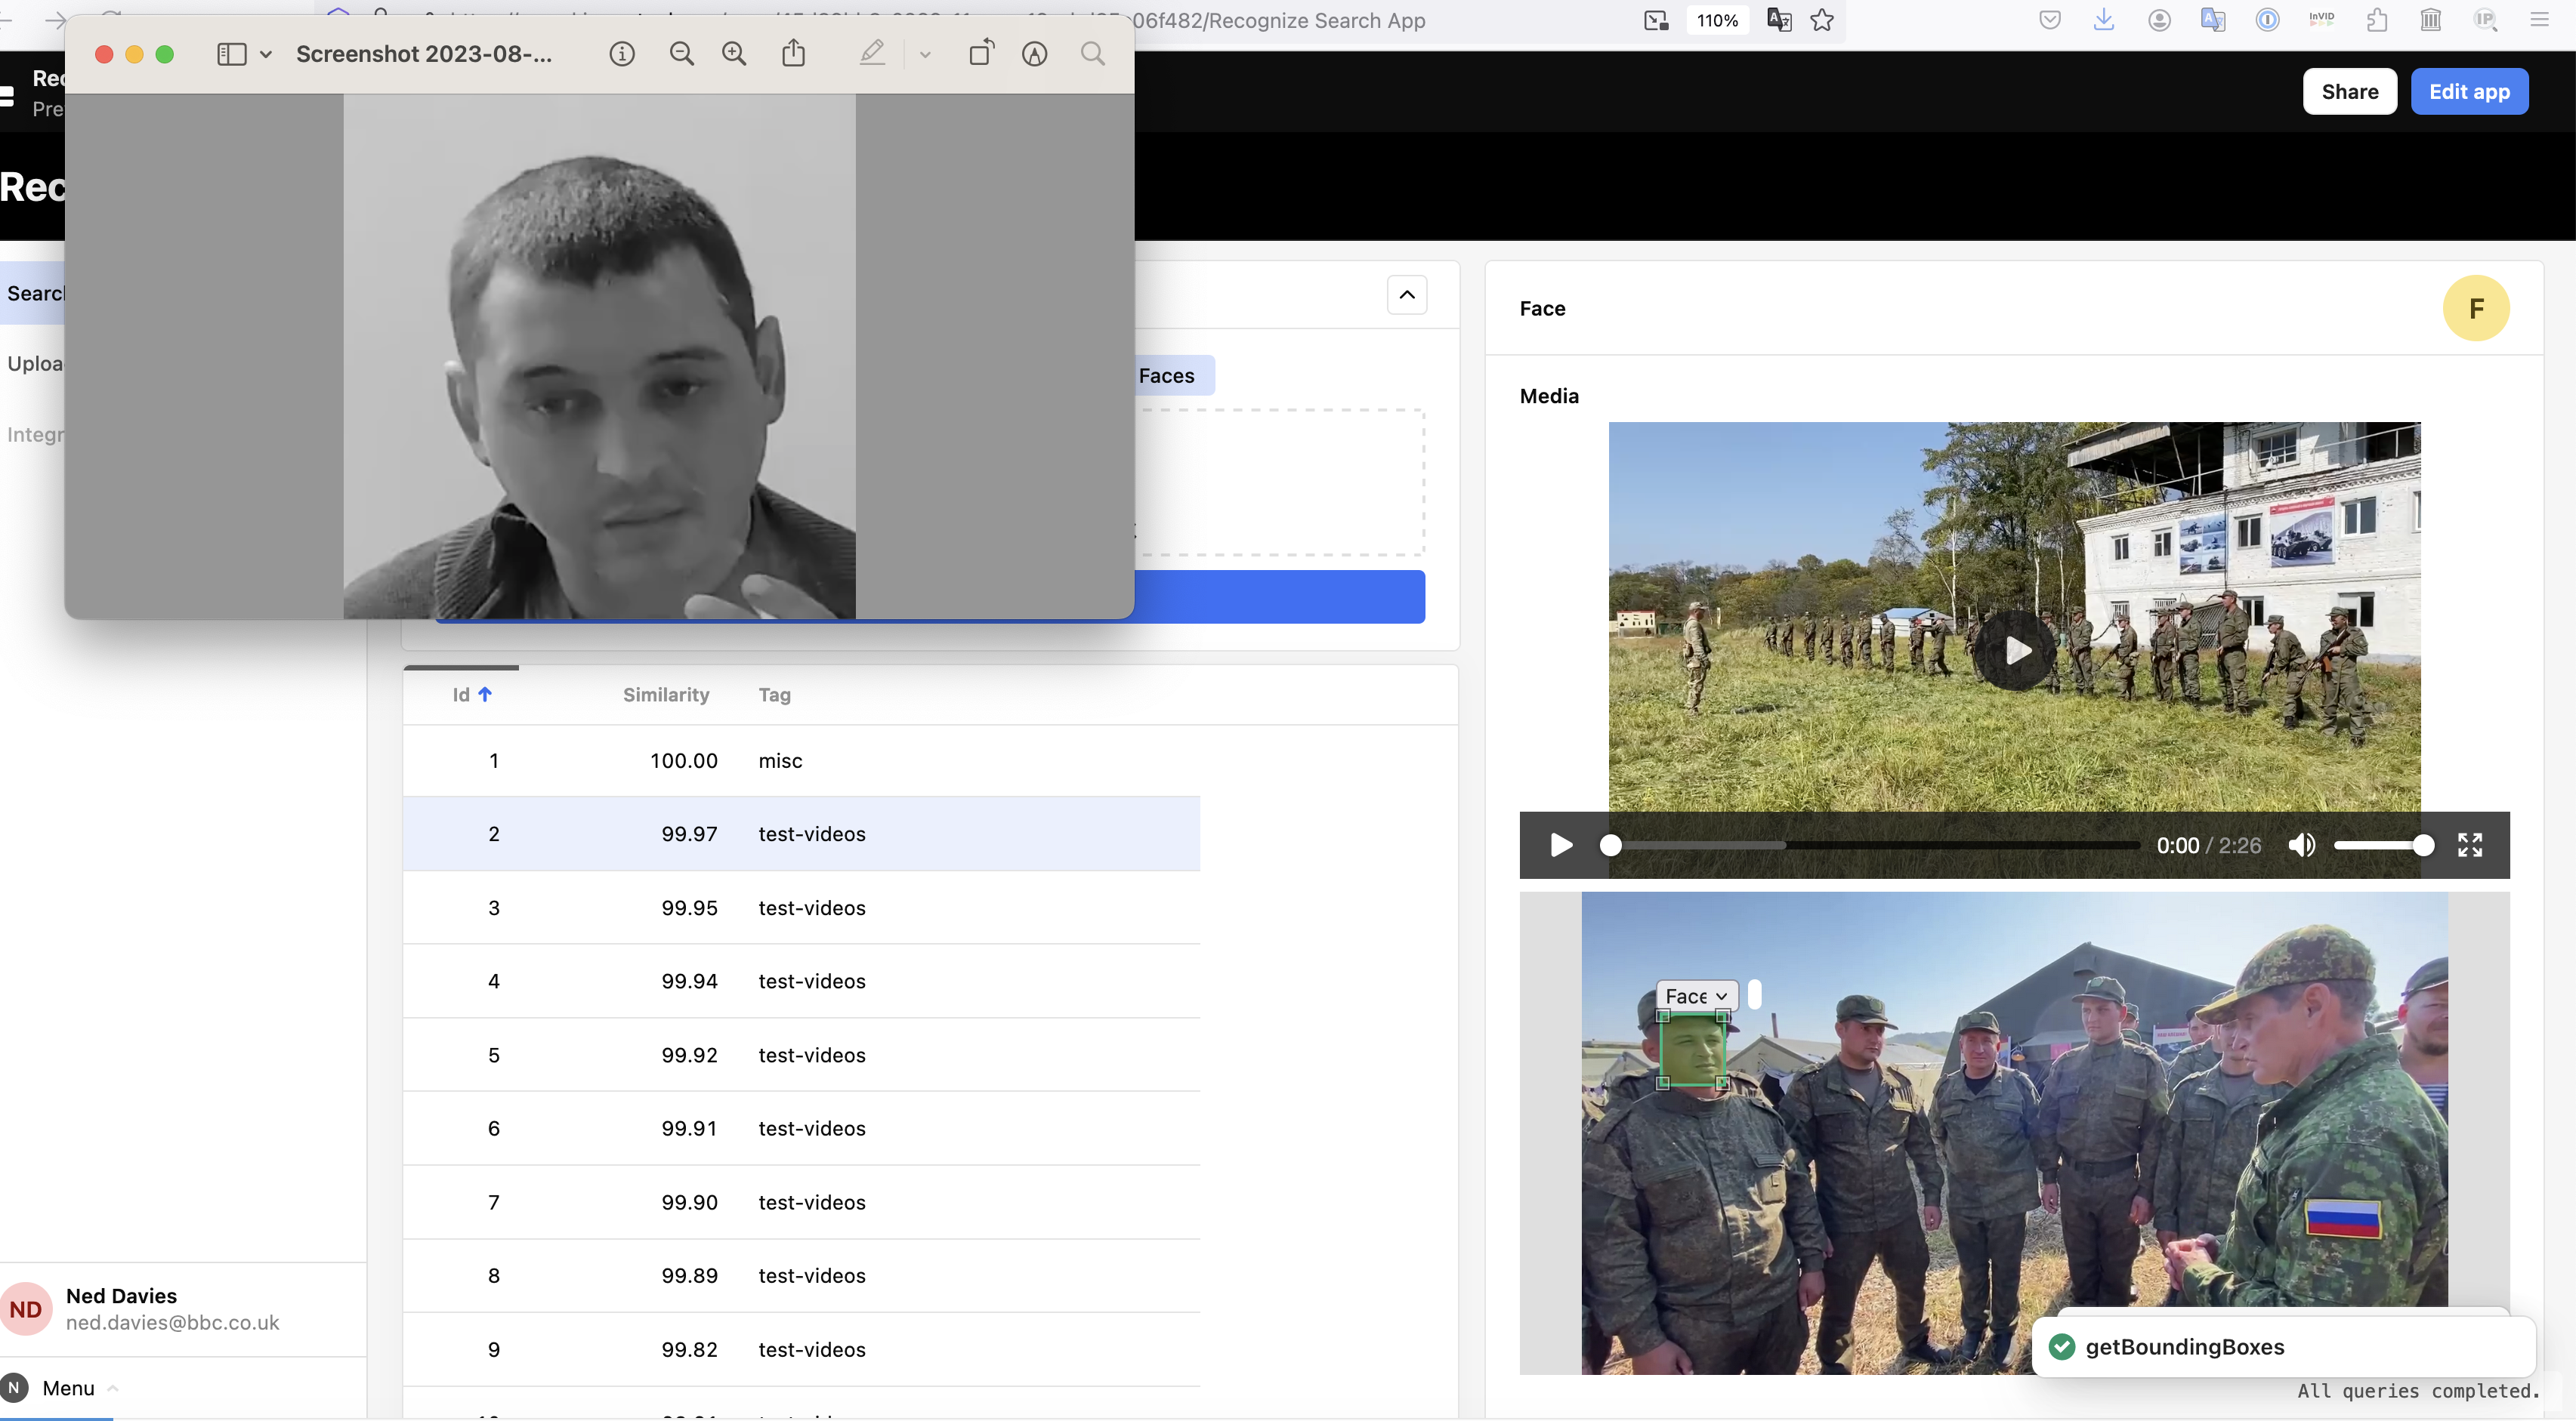The width and height of the screenshot is (2576, 1421).
Task: Click the Preview zoom out magnifier icon
Action: pos(681,54)
